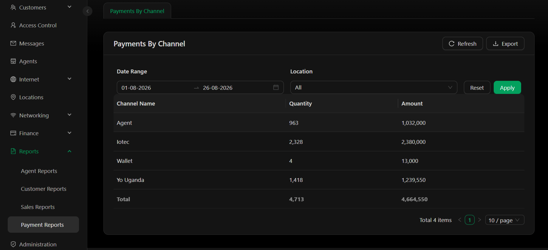Open the Location dropdown set to All

[374, 87]
